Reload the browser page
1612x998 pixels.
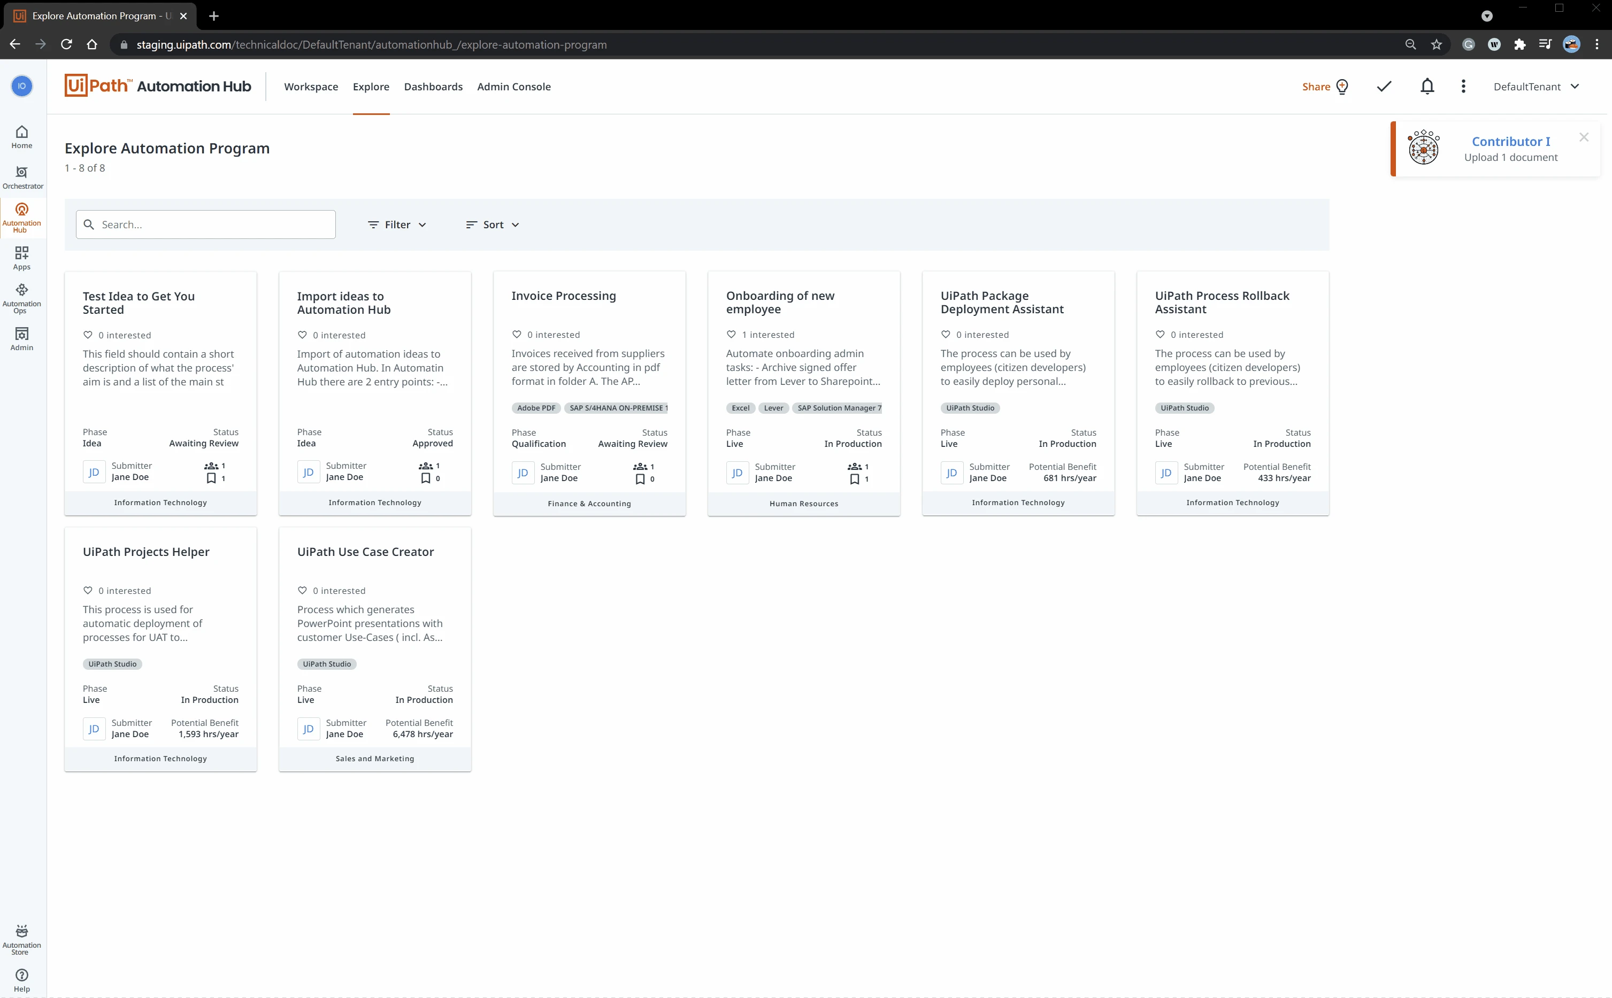coord(66,44)
